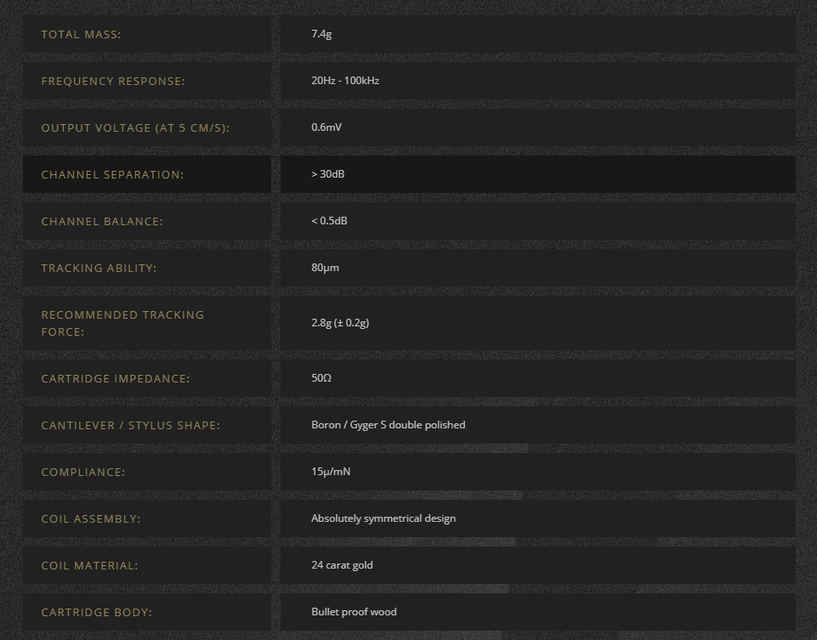The height and width of the screenshot is (640, 817).
Task: Click the Total Mass label
Action: [81, 34]
